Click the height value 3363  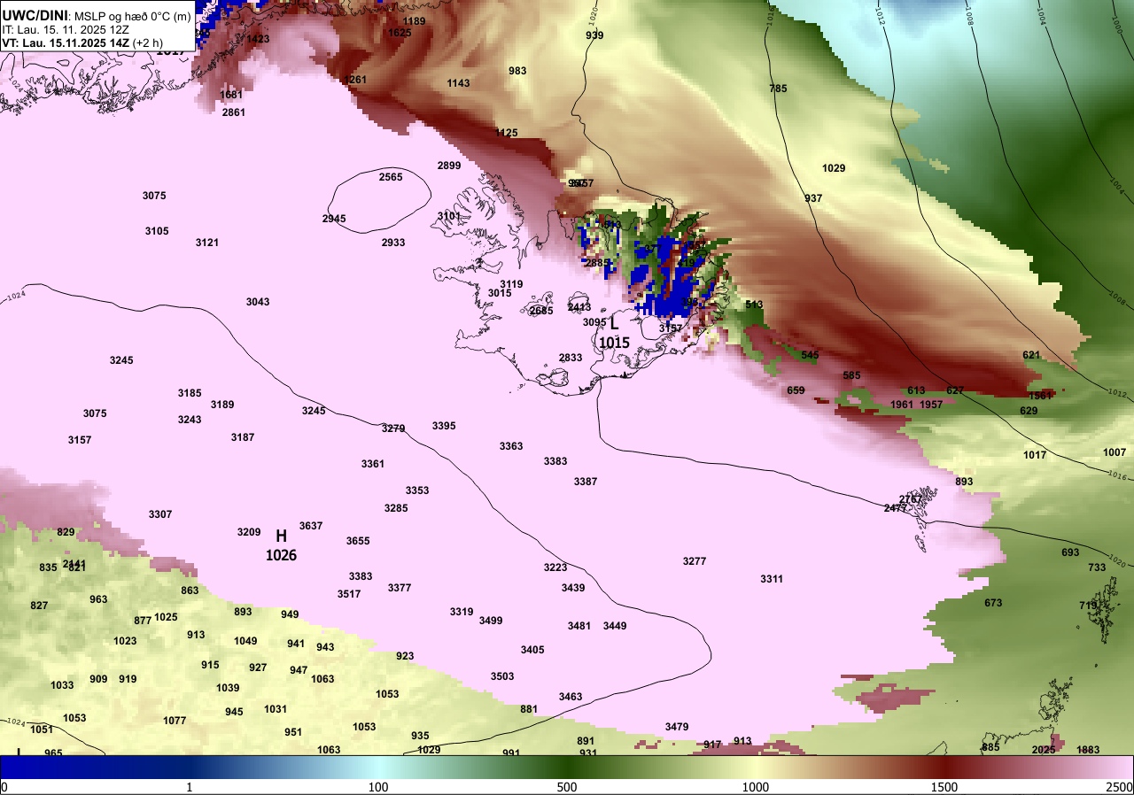511,446
